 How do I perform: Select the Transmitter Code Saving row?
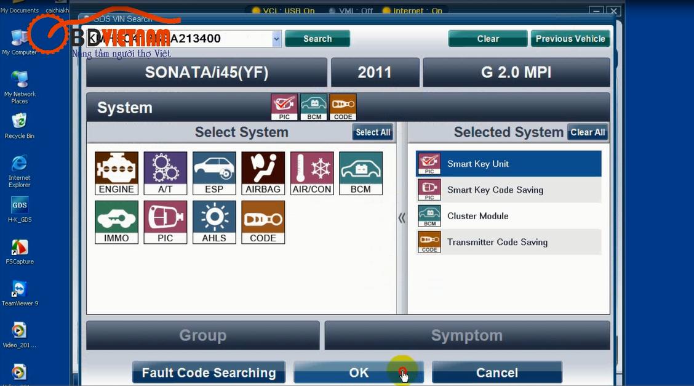click(x=509, y=242)
